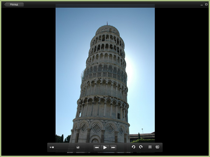This screenshot has width=210, height=157.
Task: Click the large zoom-in image icon
Action: (x=78, y=147)
